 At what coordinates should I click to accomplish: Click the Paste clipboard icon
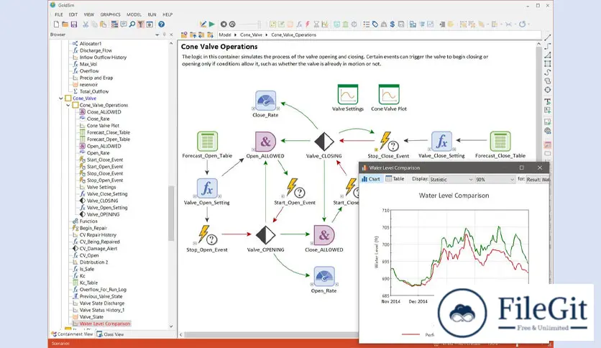(x=103, y=24)
